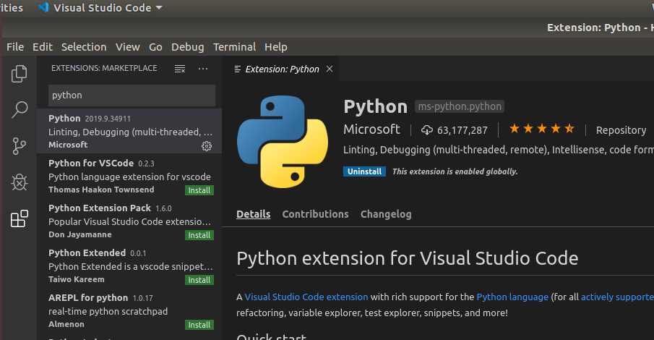Switch to the Details tab
654x340 pixels.
[x=253, y=214]
